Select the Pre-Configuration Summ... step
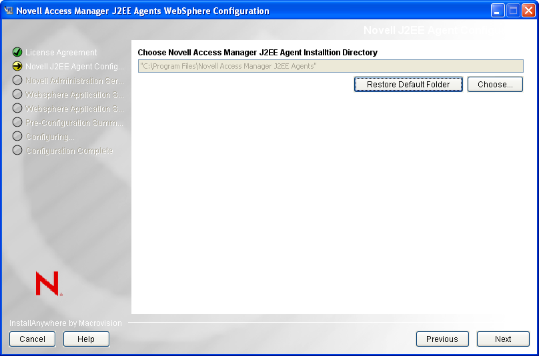 point(74,123)
